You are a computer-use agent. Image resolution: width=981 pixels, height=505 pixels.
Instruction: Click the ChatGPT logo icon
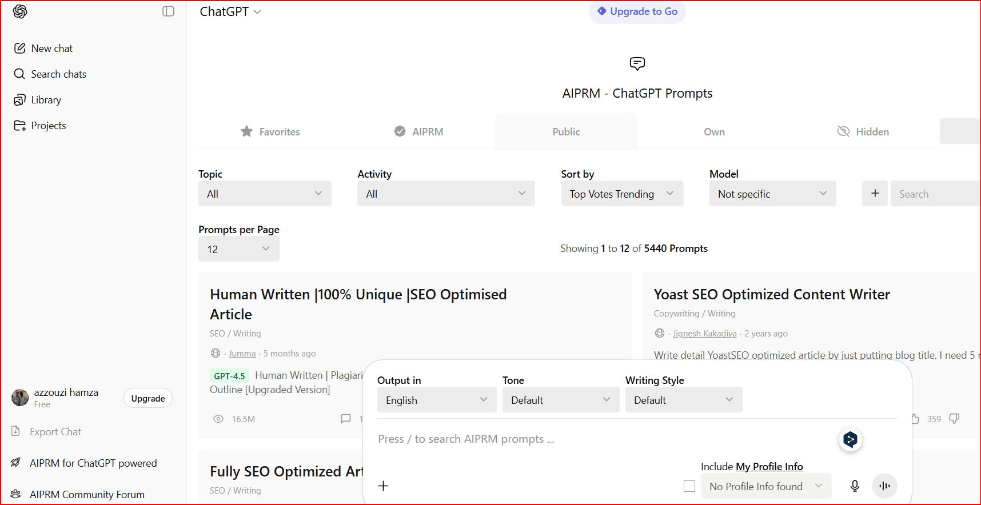coord(20,11)
